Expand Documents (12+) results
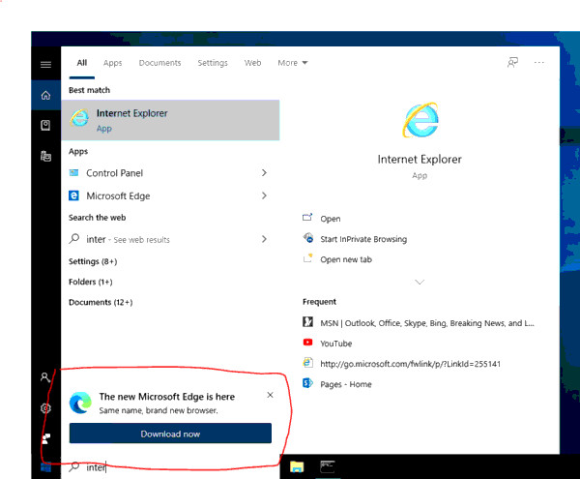This screenshot has height=479, width=580. coord(101,302)
